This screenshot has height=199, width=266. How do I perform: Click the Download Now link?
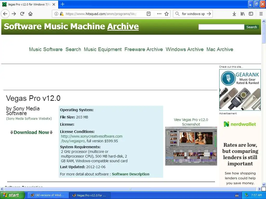coord(31,132)
